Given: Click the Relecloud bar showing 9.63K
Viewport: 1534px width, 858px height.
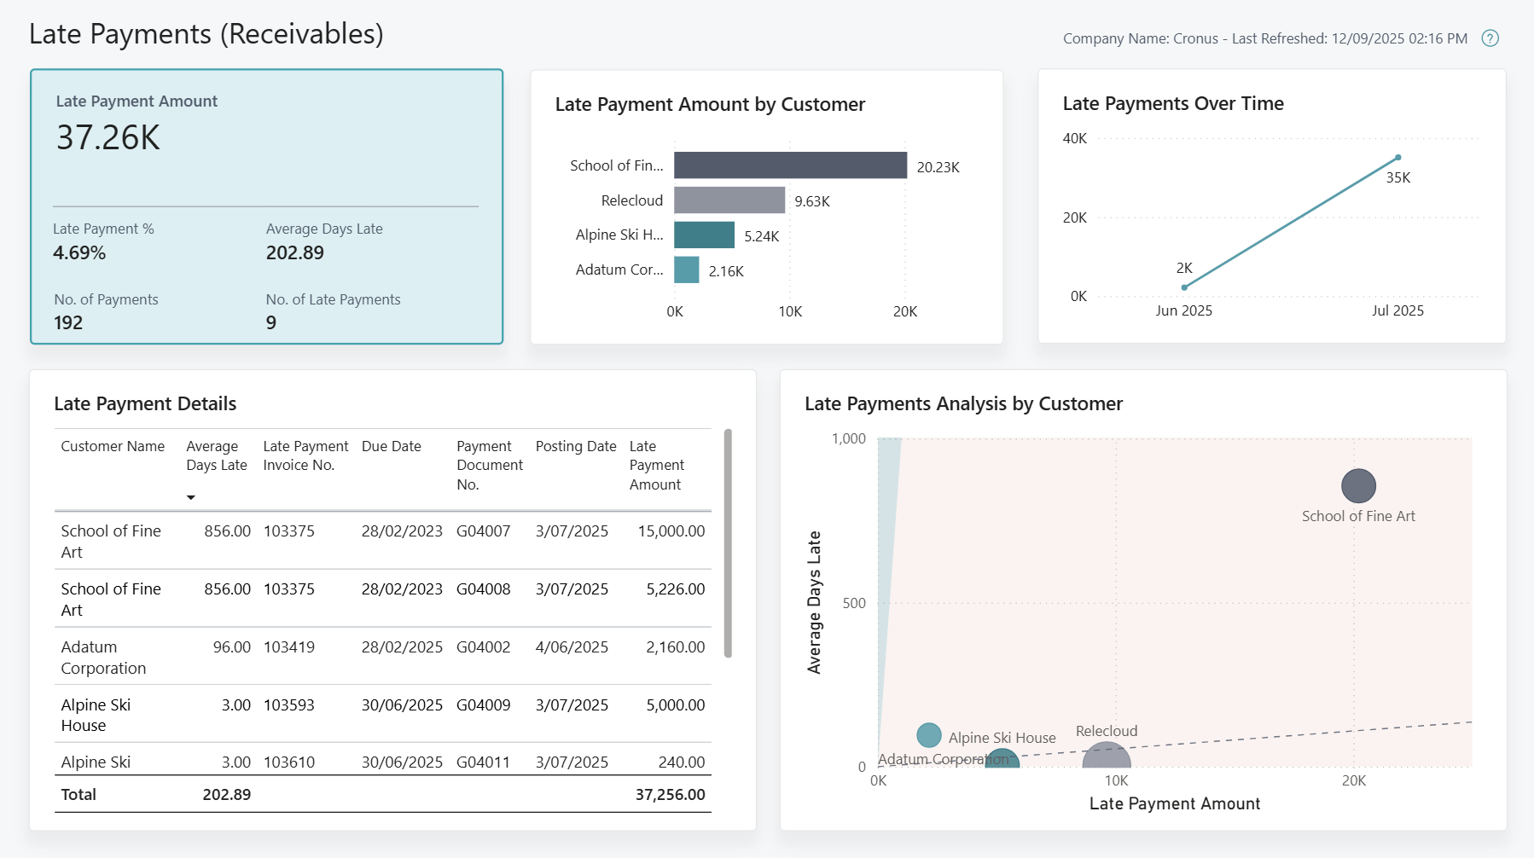Looking at the screenshot, I should [728, 200].
